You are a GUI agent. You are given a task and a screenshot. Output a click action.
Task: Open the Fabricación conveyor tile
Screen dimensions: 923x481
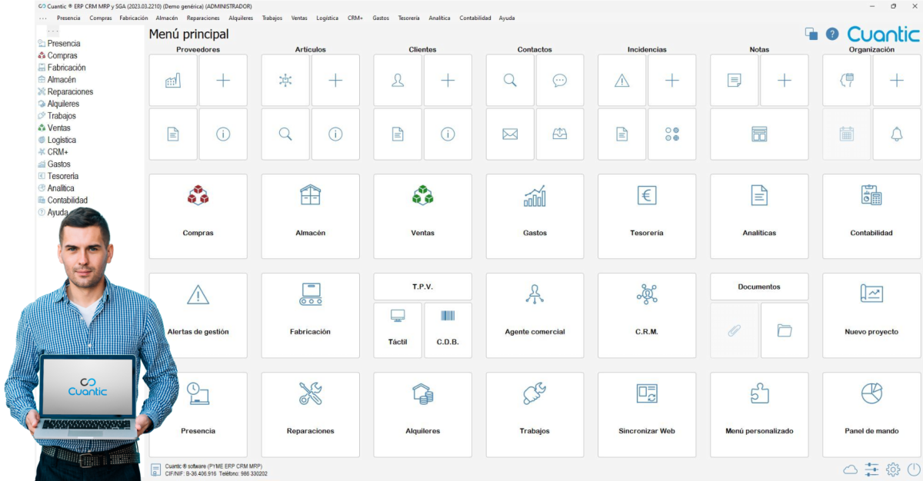[x=310, y=315]
